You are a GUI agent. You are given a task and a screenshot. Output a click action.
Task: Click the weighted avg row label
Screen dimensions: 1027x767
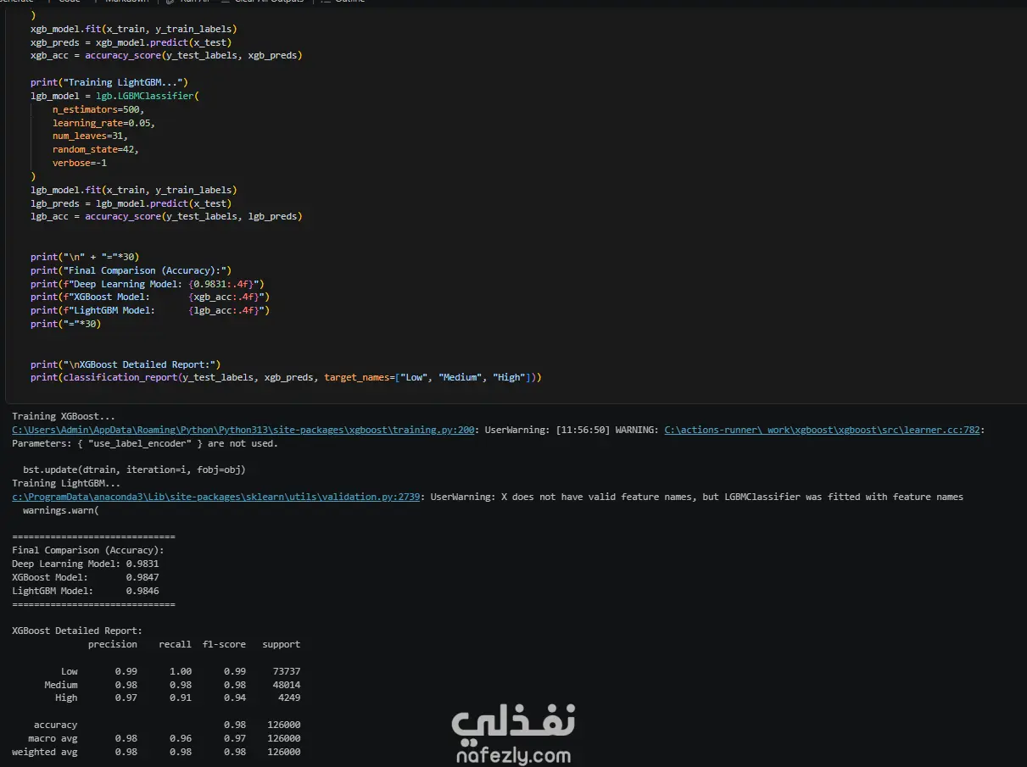click(45, 752)
